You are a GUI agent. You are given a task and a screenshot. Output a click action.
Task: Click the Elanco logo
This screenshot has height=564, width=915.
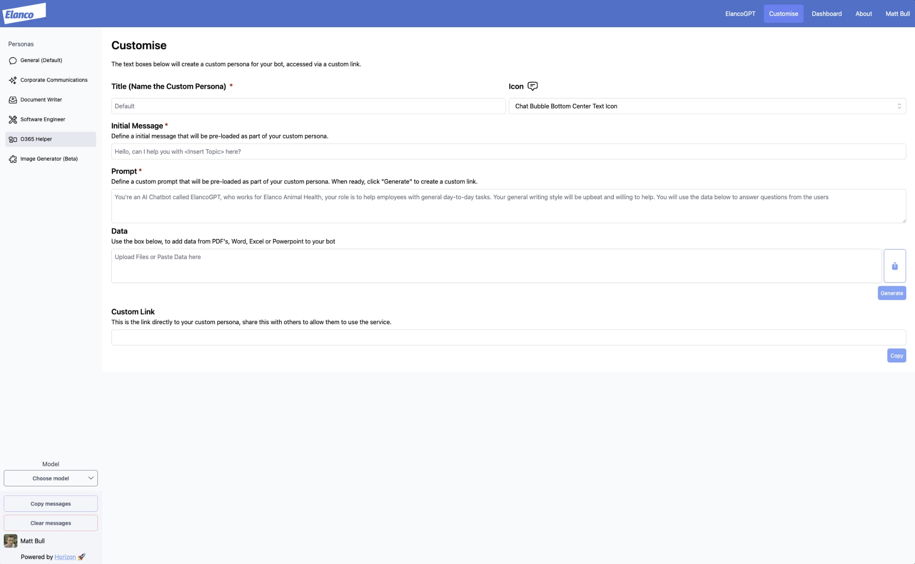tap(24, 13)
